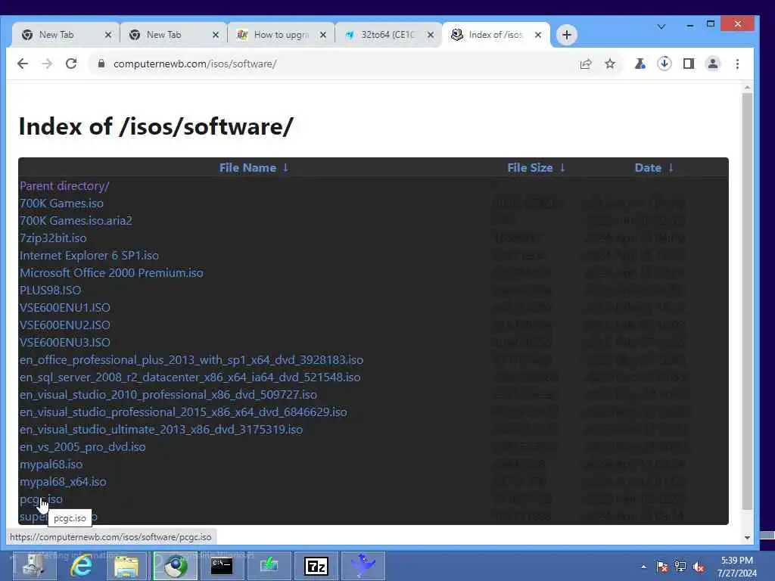
Task: Download the SQL Server 2008 R2 datacenter iso
Action: [190, 377]
